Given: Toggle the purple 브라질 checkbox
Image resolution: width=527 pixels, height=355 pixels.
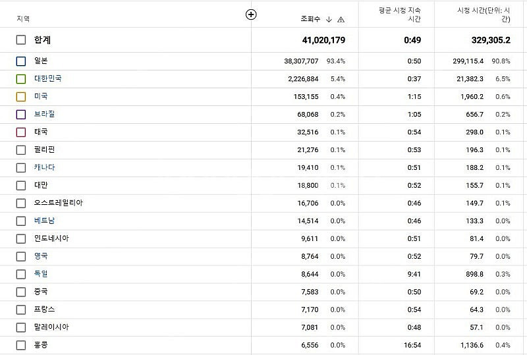Looking at the screenshot, I should pyautogui.click(x=21, y=115).
